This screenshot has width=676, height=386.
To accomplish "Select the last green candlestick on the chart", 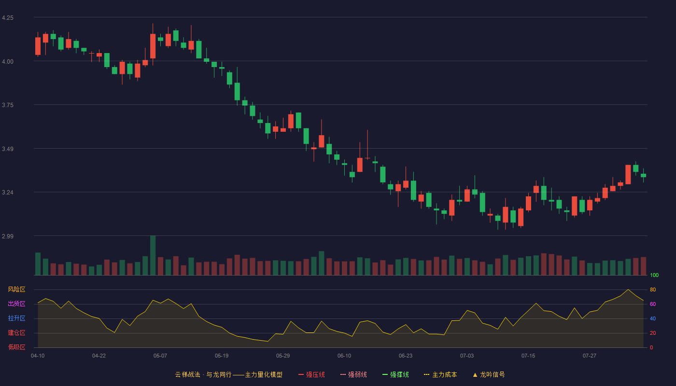I will click(x=643, y=176).
